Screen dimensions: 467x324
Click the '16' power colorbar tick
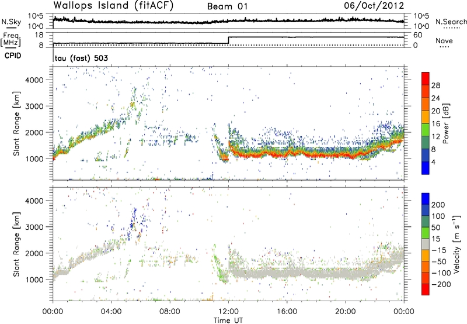tap(435, 124)
